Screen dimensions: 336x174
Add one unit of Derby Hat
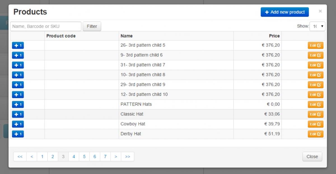(18, 134)
